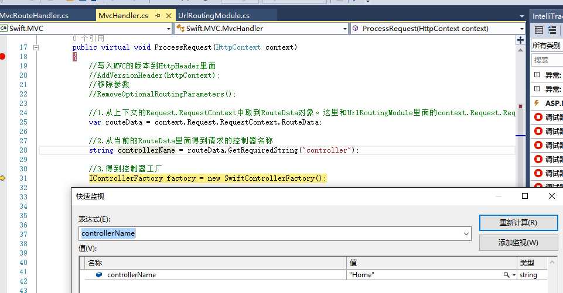The width and height of the screenshot is (563, 293).
Task: Click the method icon beside ProcessRequest
Action: pos(355,28)
